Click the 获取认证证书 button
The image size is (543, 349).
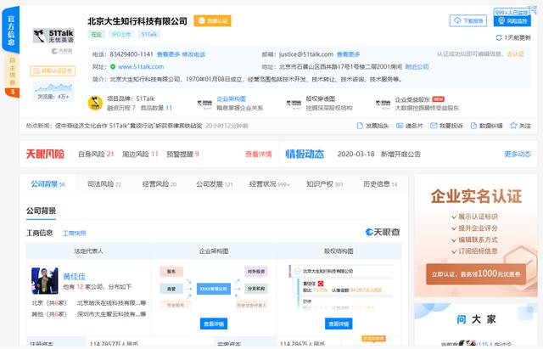coord(53,70)
